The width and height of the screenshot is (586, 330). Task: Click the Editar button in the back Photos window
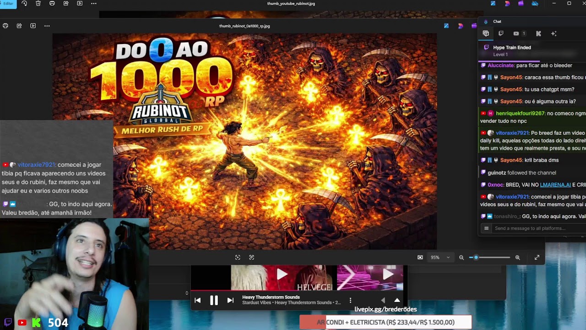pyautogui.click(x=8, y=4)
